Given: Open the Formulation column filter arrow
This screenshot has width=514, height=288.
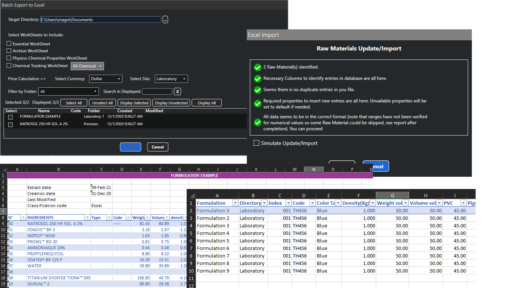Looking at the screenshot, I should coord(235,203).
